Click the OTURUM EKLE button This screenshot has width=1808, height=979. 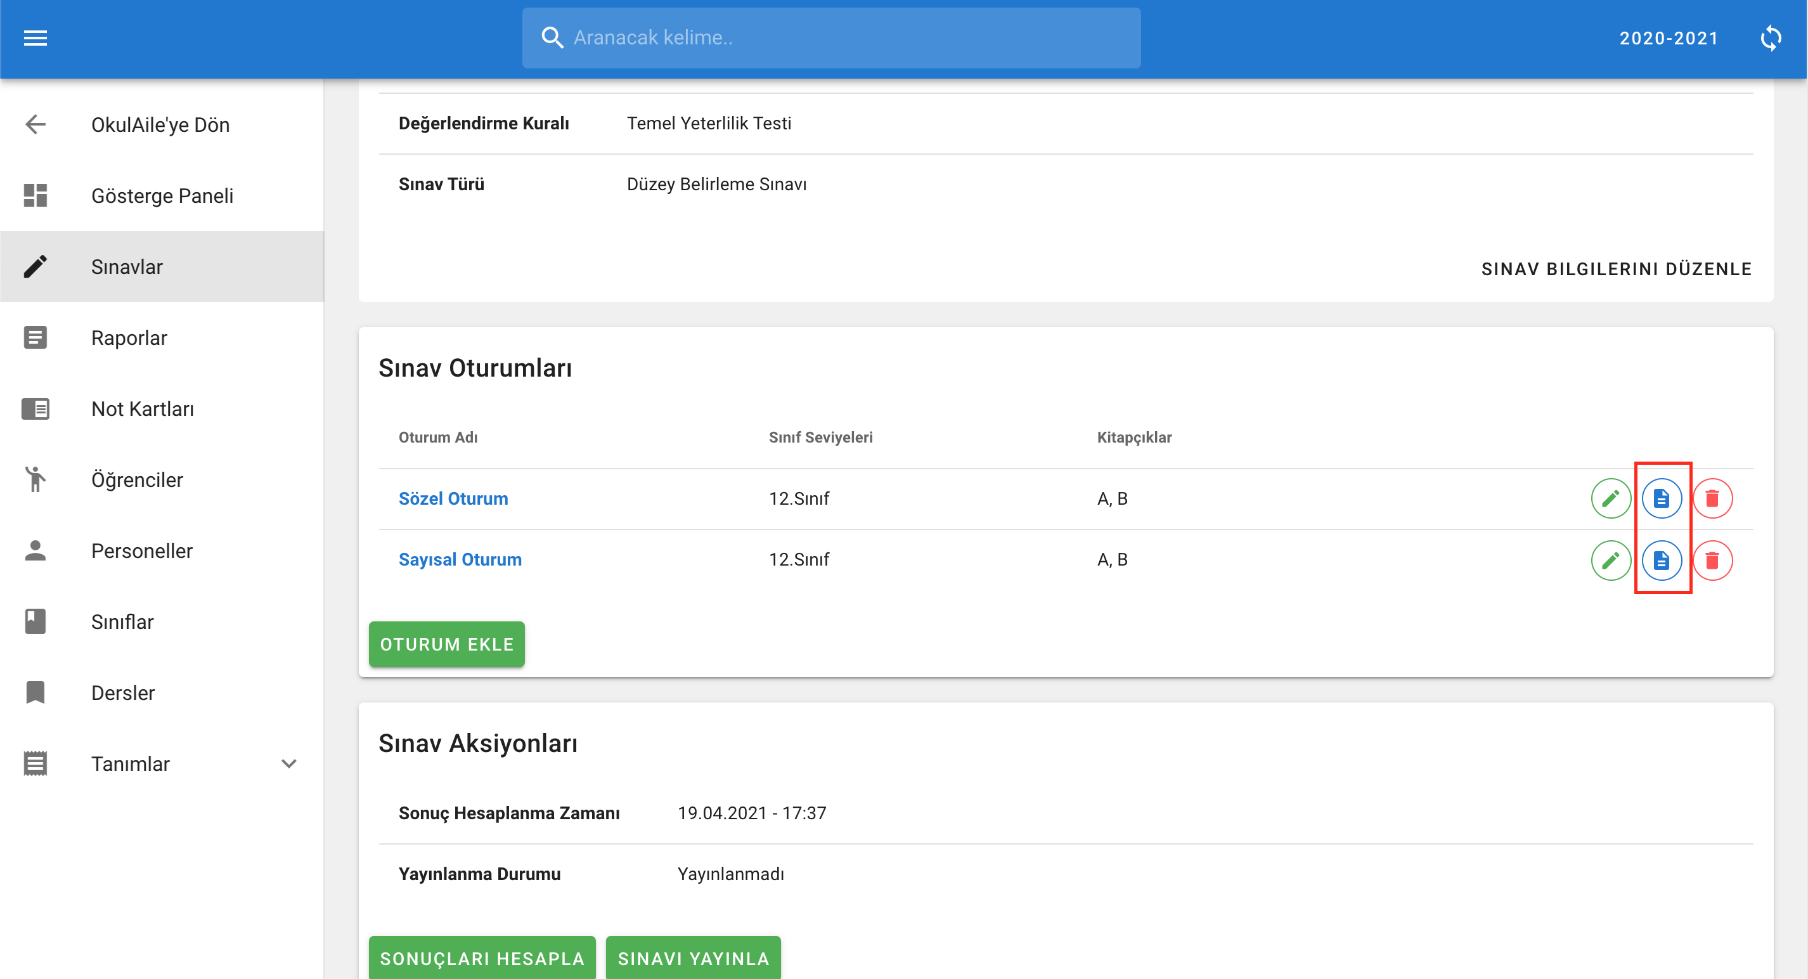click(446, 644)
